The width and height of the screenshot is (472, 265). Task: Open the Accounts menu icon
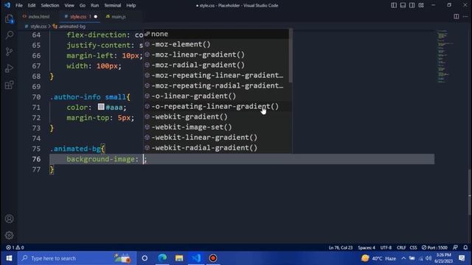(x=10, y=219)
